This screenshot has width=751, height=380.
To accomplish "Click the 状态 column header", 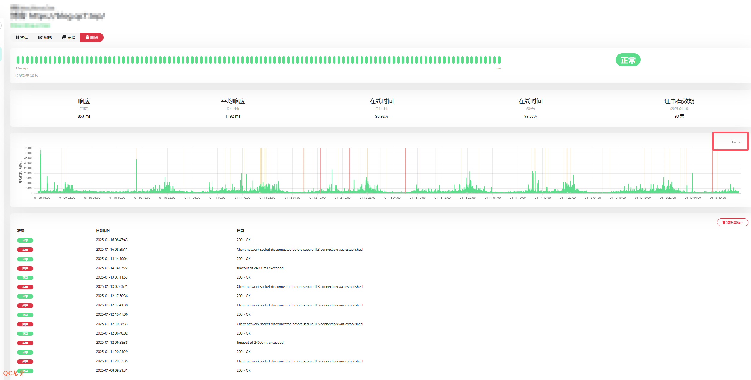I will (21, 231).
